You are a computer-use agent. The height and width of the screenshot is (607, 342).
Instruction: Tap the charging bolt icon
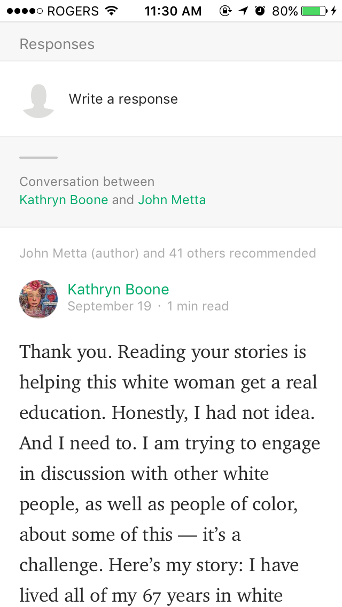click(x=335, y=11)
